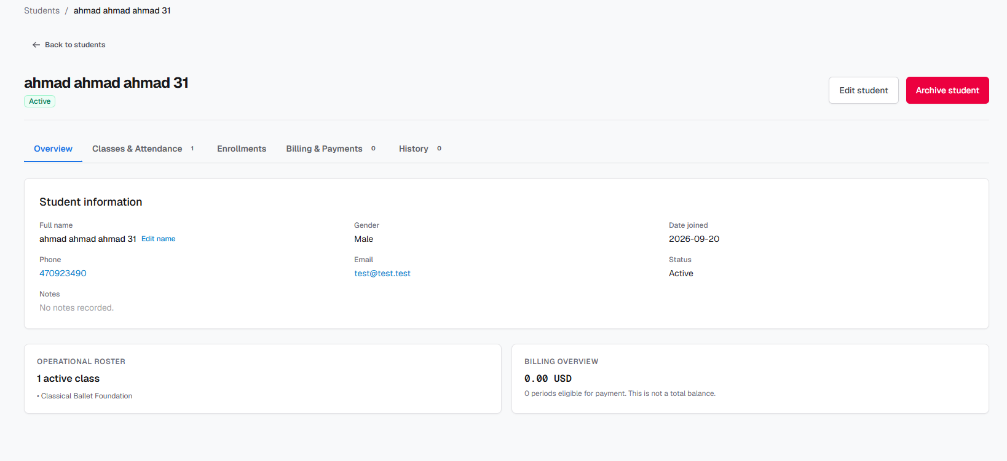Click the Operational Roster heading
The image size is (1007, 461).
click(81, 362)
